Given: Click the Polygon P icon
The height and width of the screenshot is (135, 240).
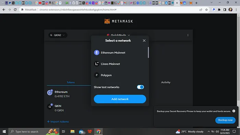Looking at the screenshot, I should 97,75.
